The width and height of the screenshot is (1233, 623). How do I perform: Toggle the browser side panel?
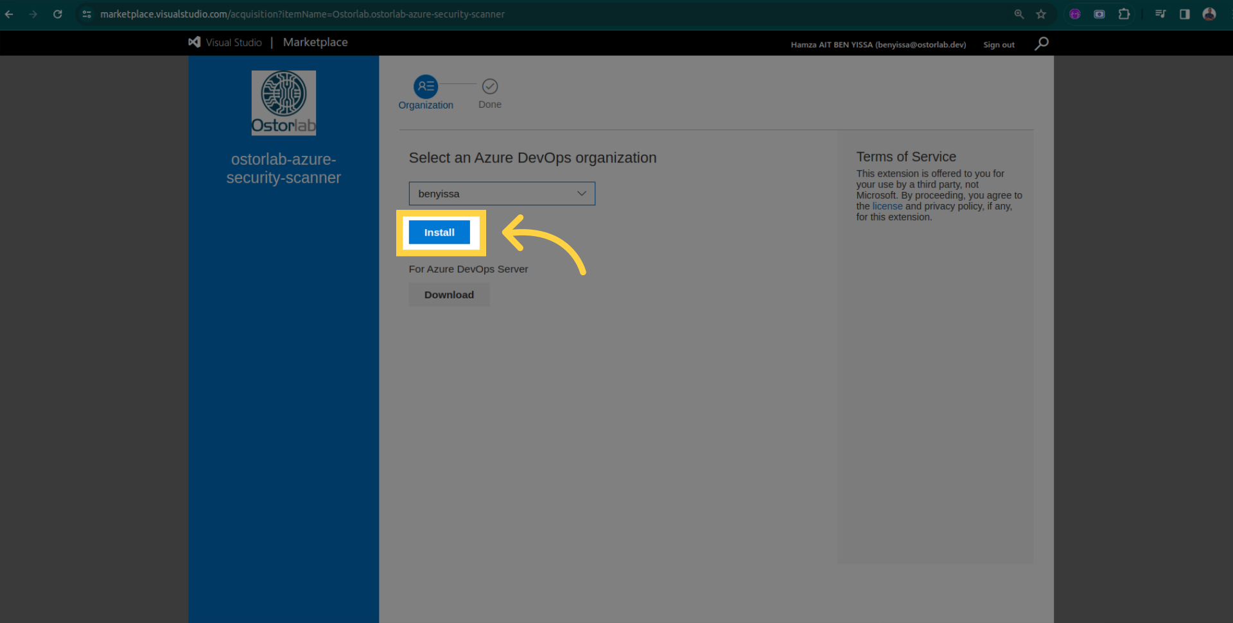(1185, 14)
